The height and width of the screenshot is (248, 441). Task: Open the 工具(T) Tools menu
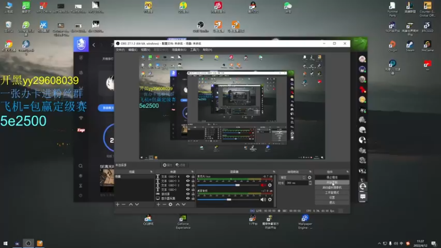tap(195, 50)
